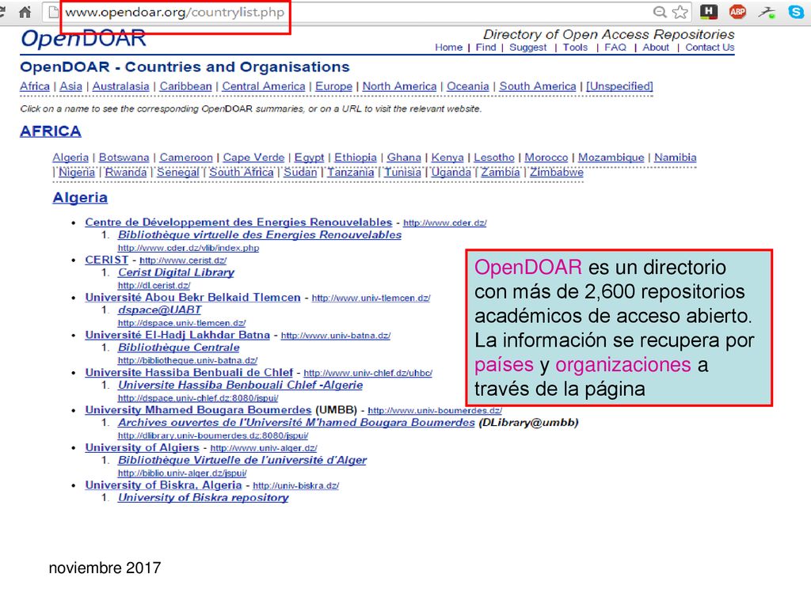Jump to Central America region link
Screen dimensions: 811x608
[264, 86]
